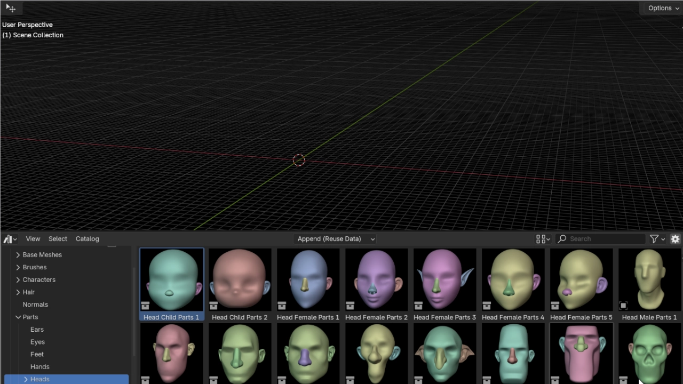
Task: Click the tool settings icon in viewport corner
Action: click(11, 8)
